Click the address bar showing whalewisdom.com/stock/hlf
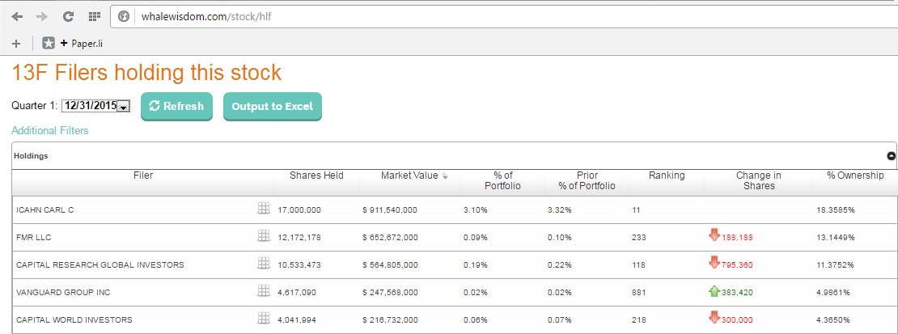 pyautogui.click(x=504, y=17)
